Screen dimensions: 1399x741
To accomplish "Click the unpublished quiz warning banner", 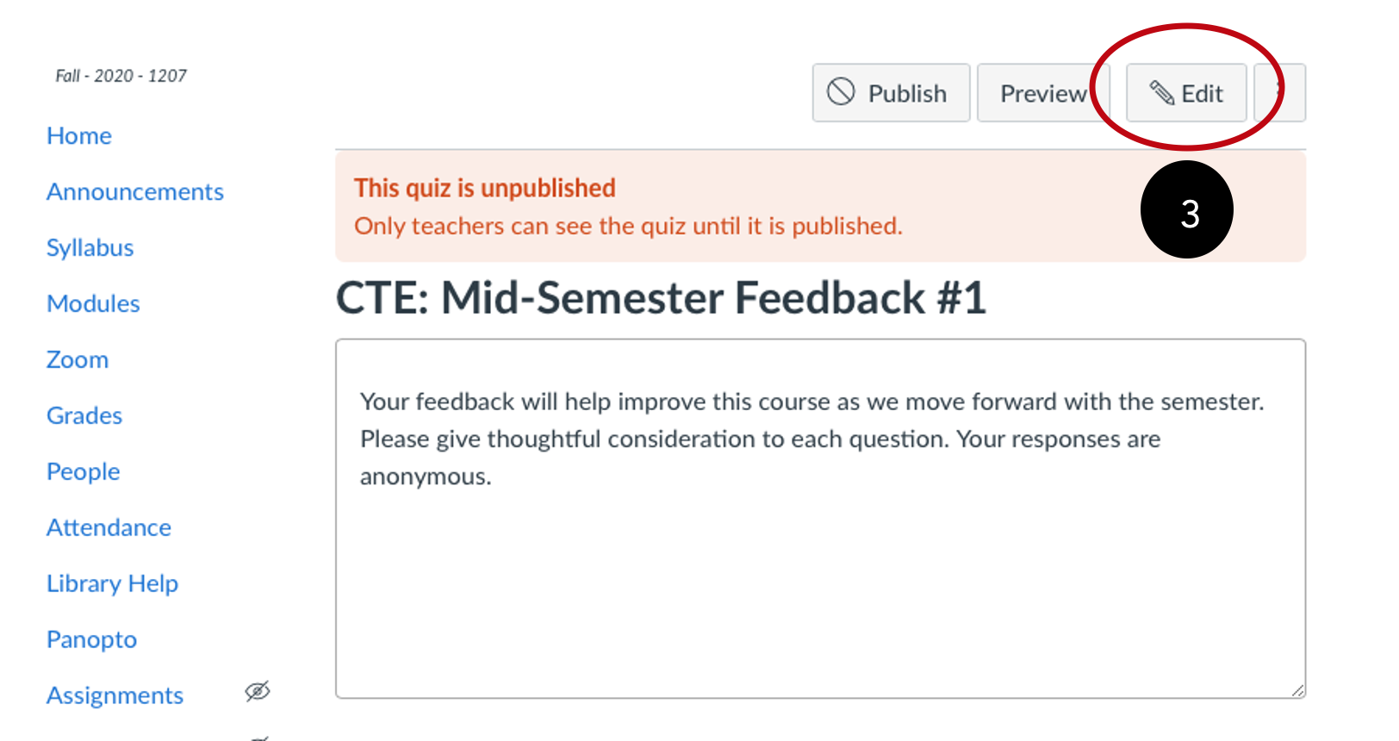I will coord(820,207).
